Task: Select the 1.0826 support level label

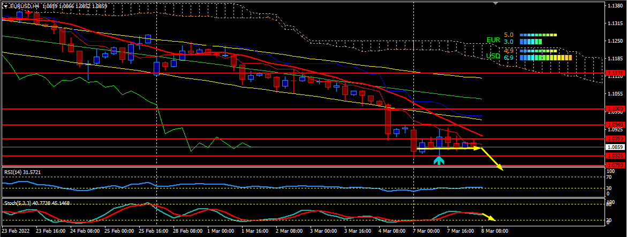Action: [614, 156]
